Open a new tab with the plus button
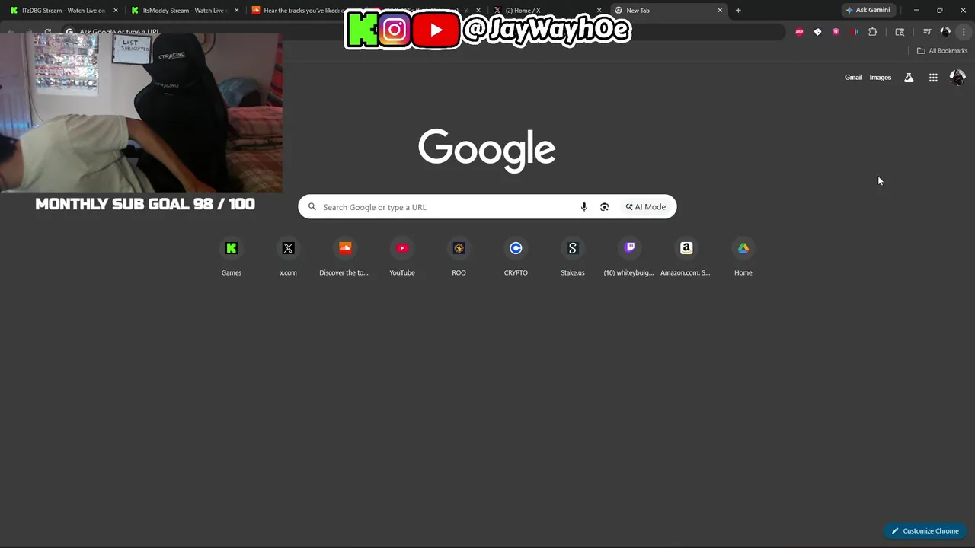Viewport: 975px width, 548px height. click(x=738, y=11)
